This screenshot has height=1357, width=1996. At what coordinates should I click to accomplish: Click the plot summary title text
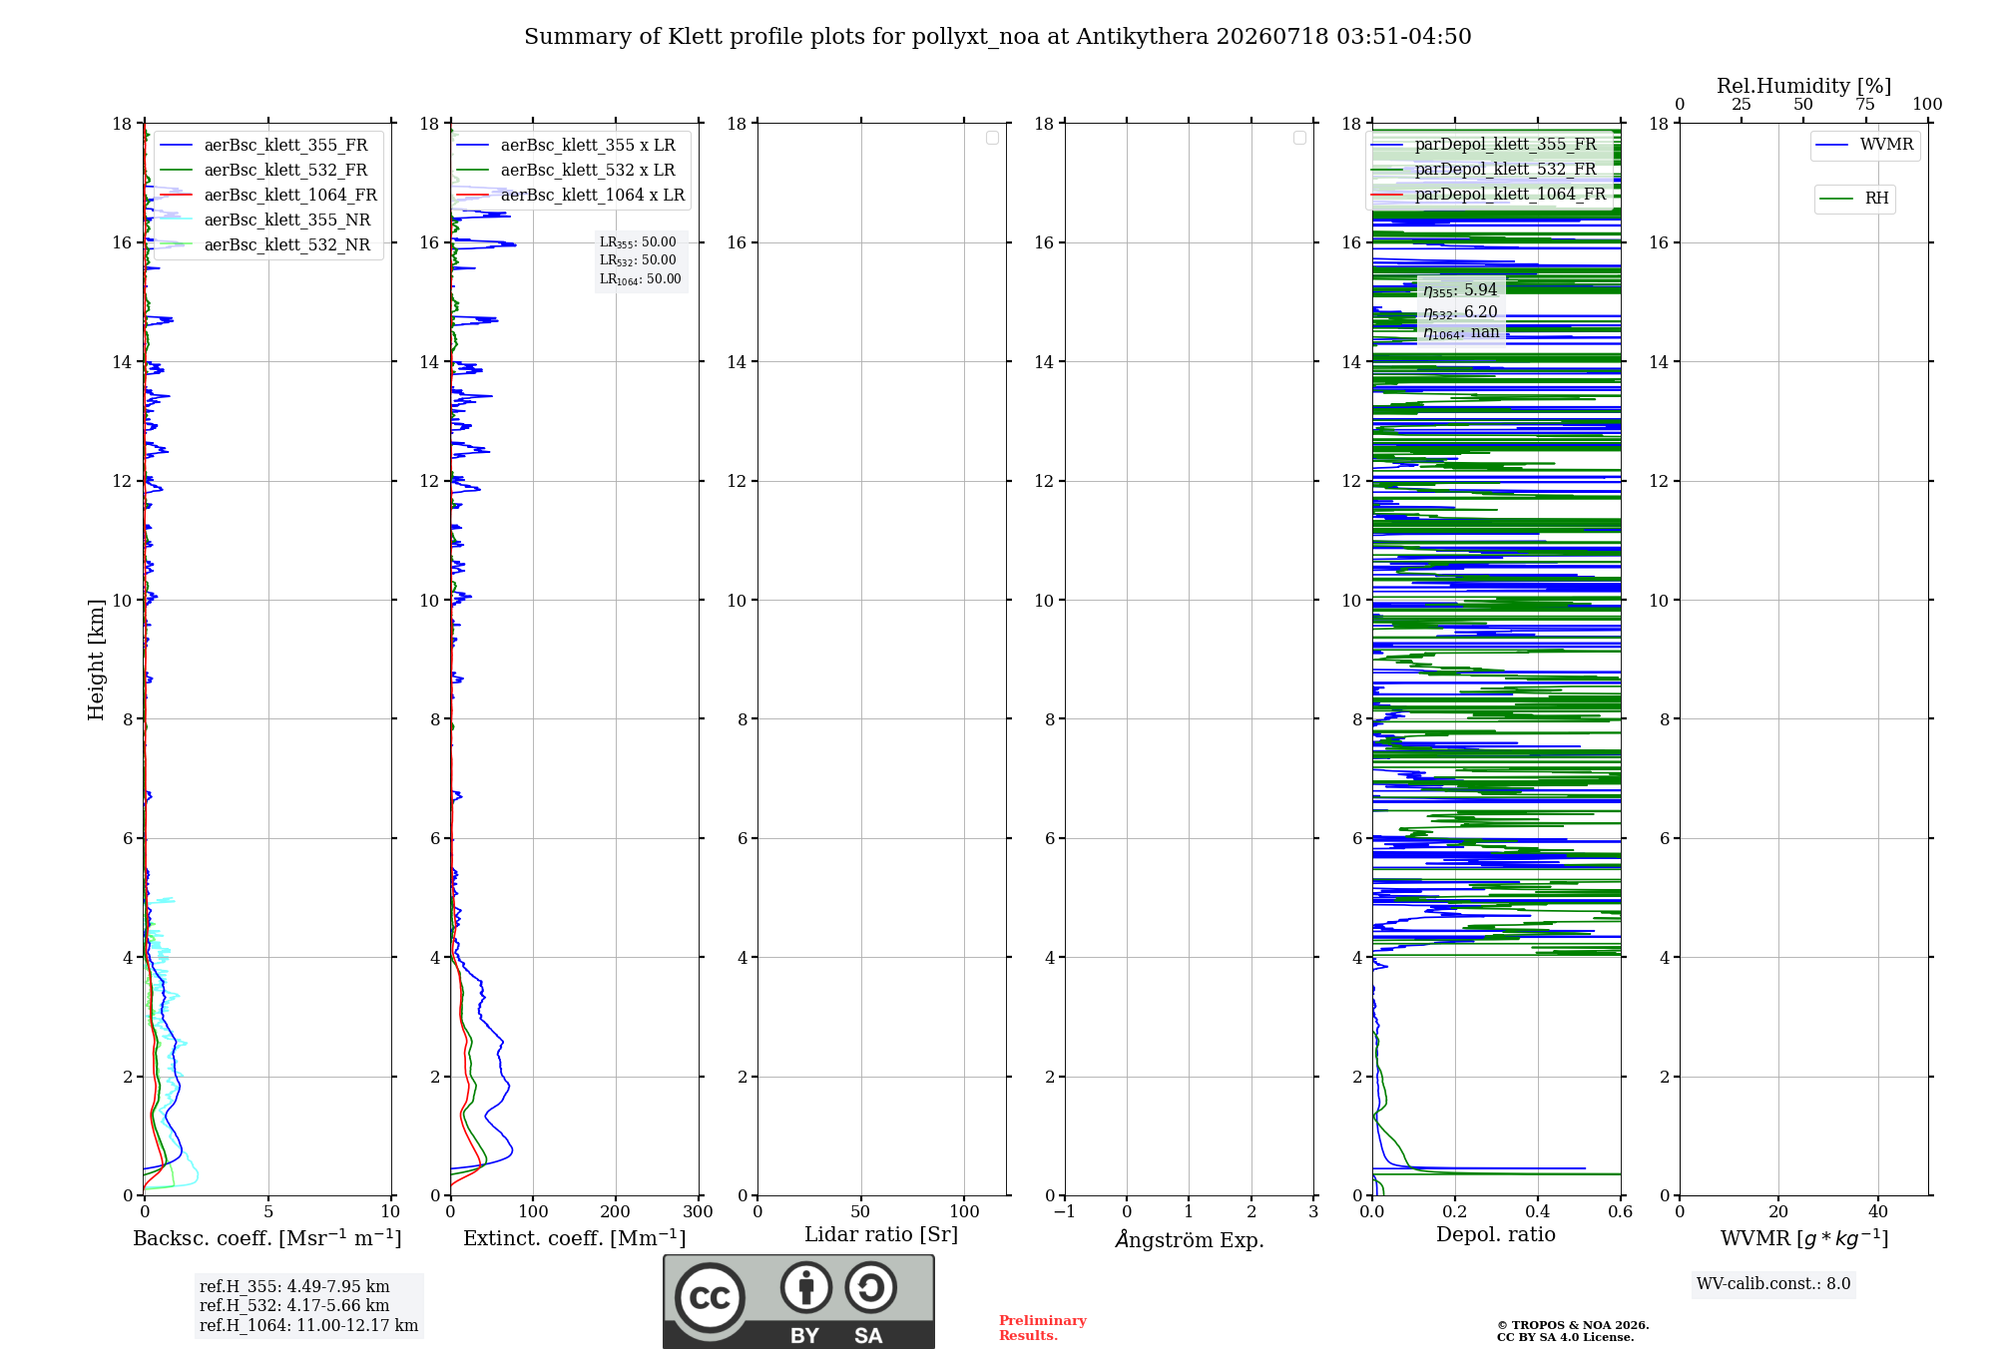pyautogui.click(x=998, y=37)
